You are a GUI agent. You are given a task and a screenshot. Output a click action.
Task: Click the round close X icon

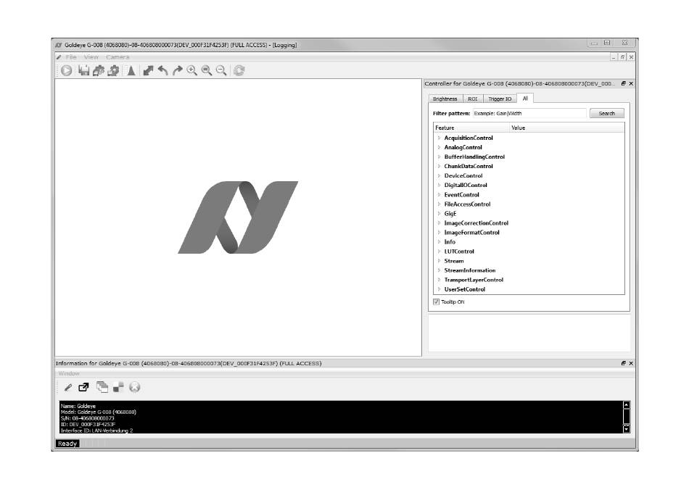click(x=135, y=387)
